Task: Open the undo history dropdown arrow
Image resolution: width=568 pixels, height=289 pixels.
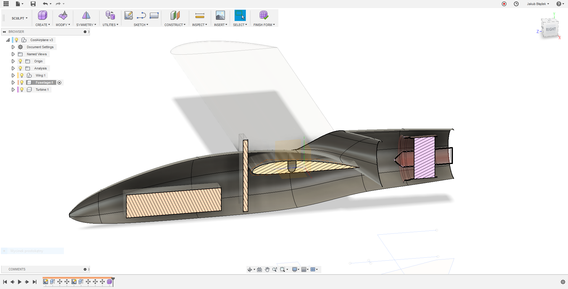Action: [x=51, y=4]
